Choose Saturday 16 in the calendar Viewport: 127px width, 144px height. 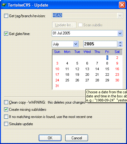pos(117,69)
